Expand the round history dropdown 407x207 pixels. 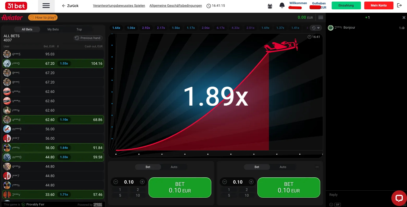click(316, 28)
